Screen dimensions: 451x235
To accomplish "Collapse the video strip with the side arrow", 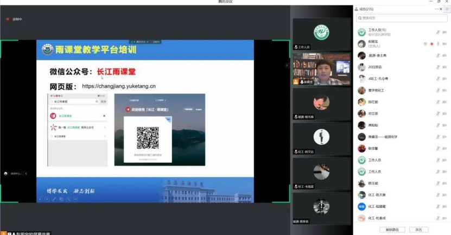I will coord(287,66).
